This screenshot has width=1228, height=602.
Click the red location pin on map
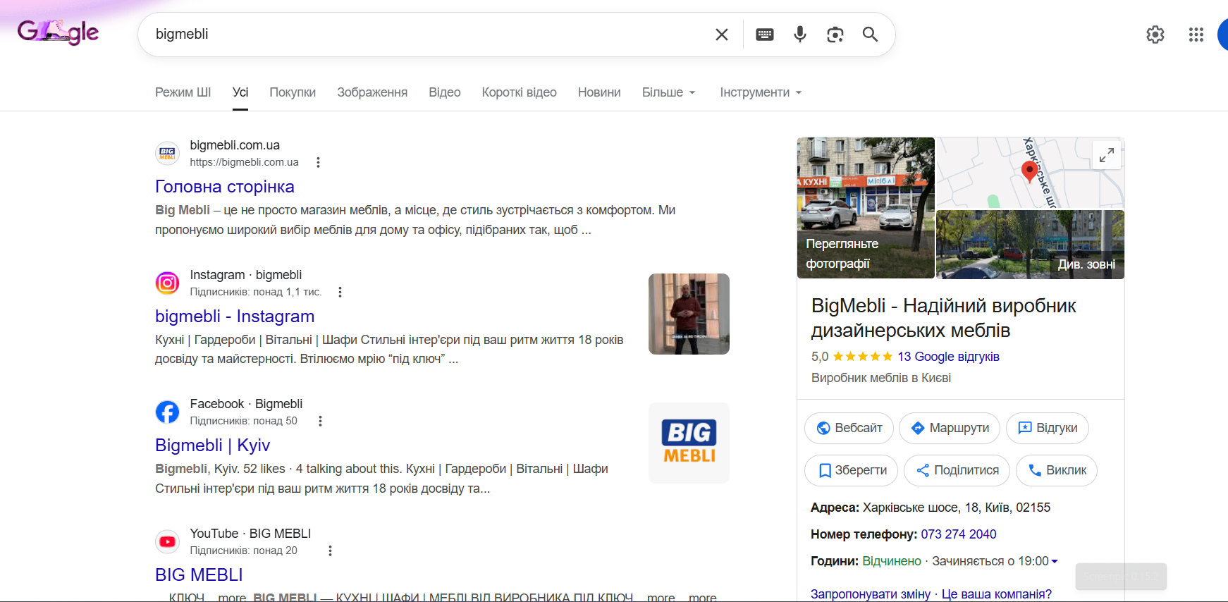pyautogui.click(x=1029, y=171)
